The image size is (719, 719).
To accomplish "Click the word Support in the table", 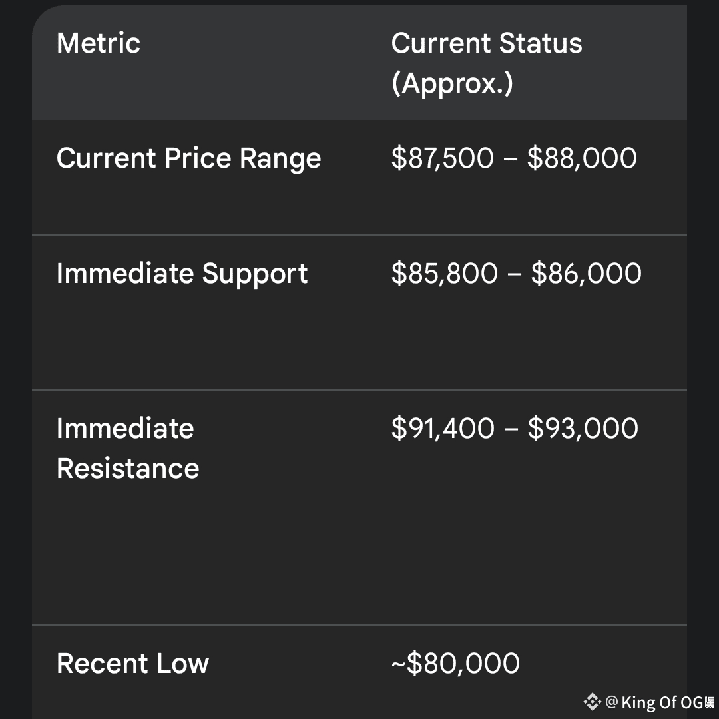I will coord(255,274).
